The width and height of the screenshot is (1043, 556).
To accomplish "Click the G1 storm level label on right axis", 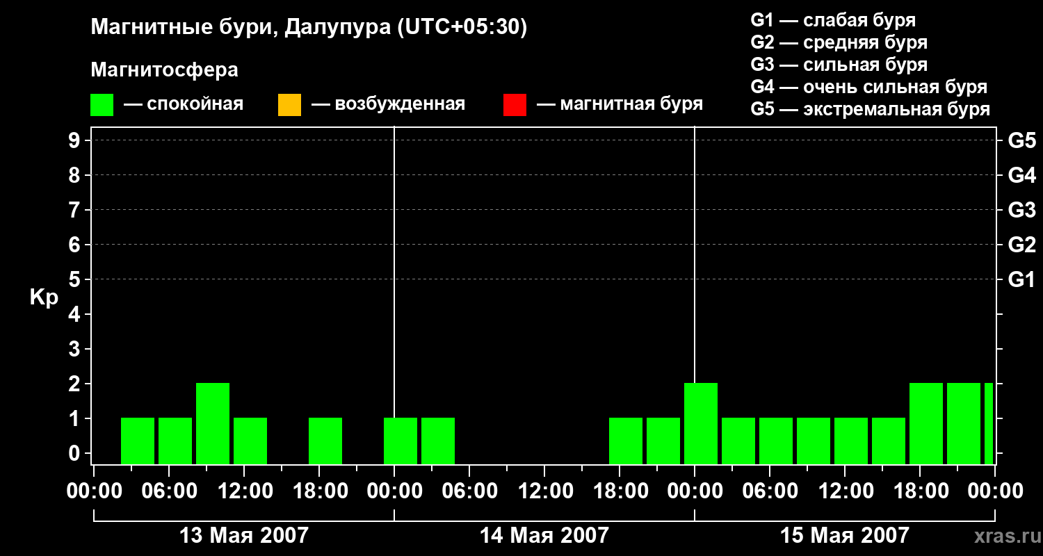I will coord(1021,279).
